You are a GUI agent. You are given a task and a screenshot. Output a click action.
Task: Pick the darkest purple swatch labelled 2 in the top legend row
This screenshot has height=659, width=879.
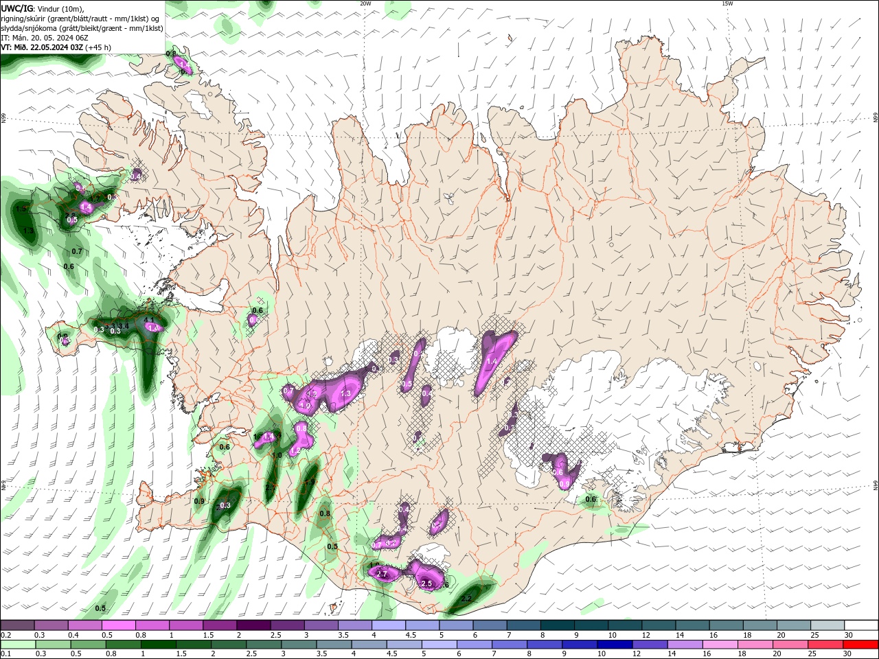(x=253, y=625)
